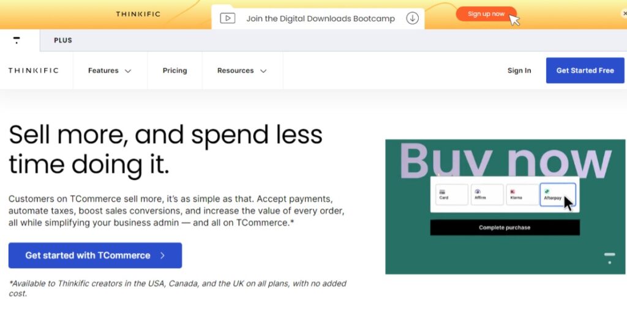The width and height of the screenshot is (627, 317).
Task: Click the THINKIFIC wordmark in banner
Action: (138, 14)
